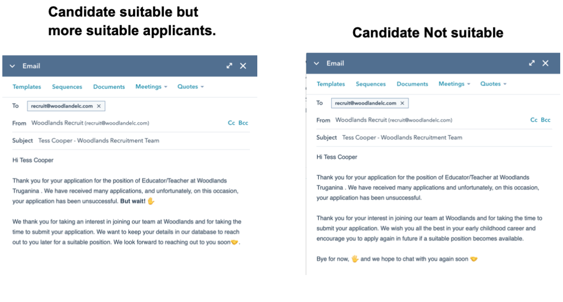
Task: Remove recipient recruit@woodlandelc.com in right email
Action: coord(402,103)
